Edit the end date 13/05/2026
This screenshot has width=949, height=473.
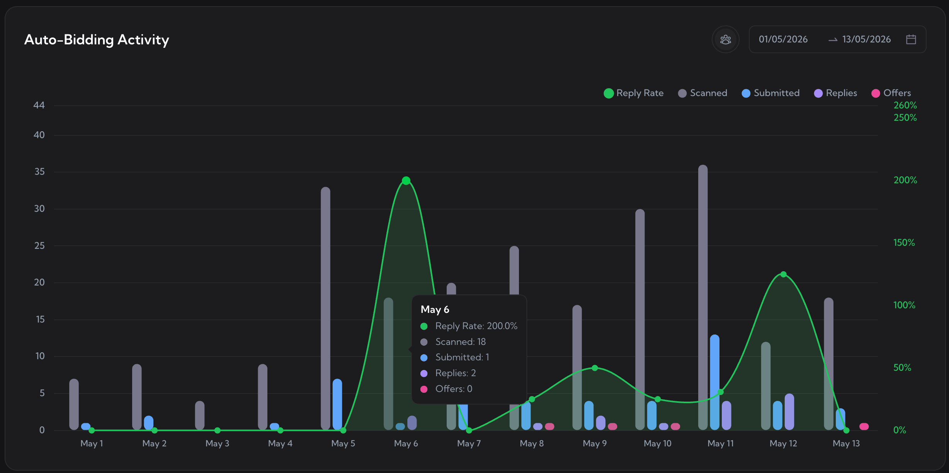(x=866, y=39)
